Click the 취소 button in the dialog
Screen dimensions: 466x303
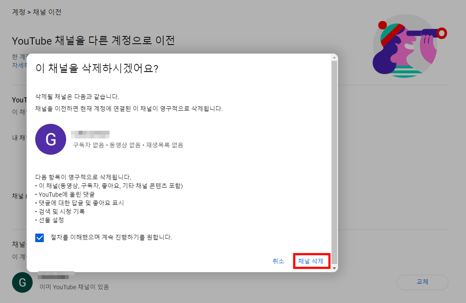[x=278, y=261]
